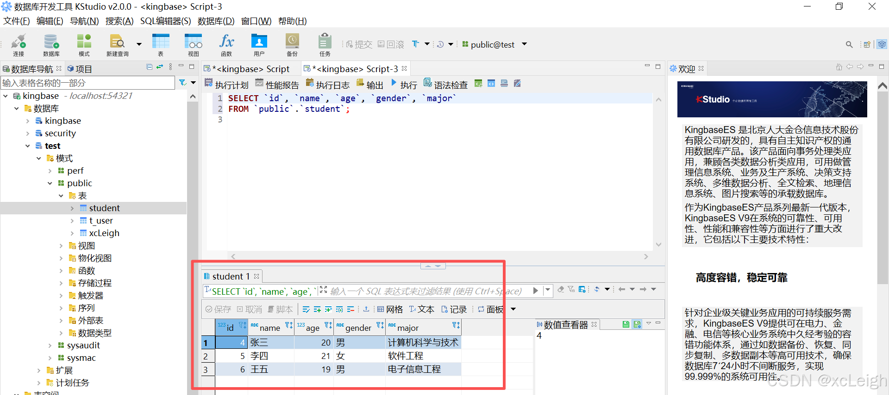Open the public@test schema dropdown
Image resolution: width=889 pixels, height=395 pixels.
pos(525,44)
